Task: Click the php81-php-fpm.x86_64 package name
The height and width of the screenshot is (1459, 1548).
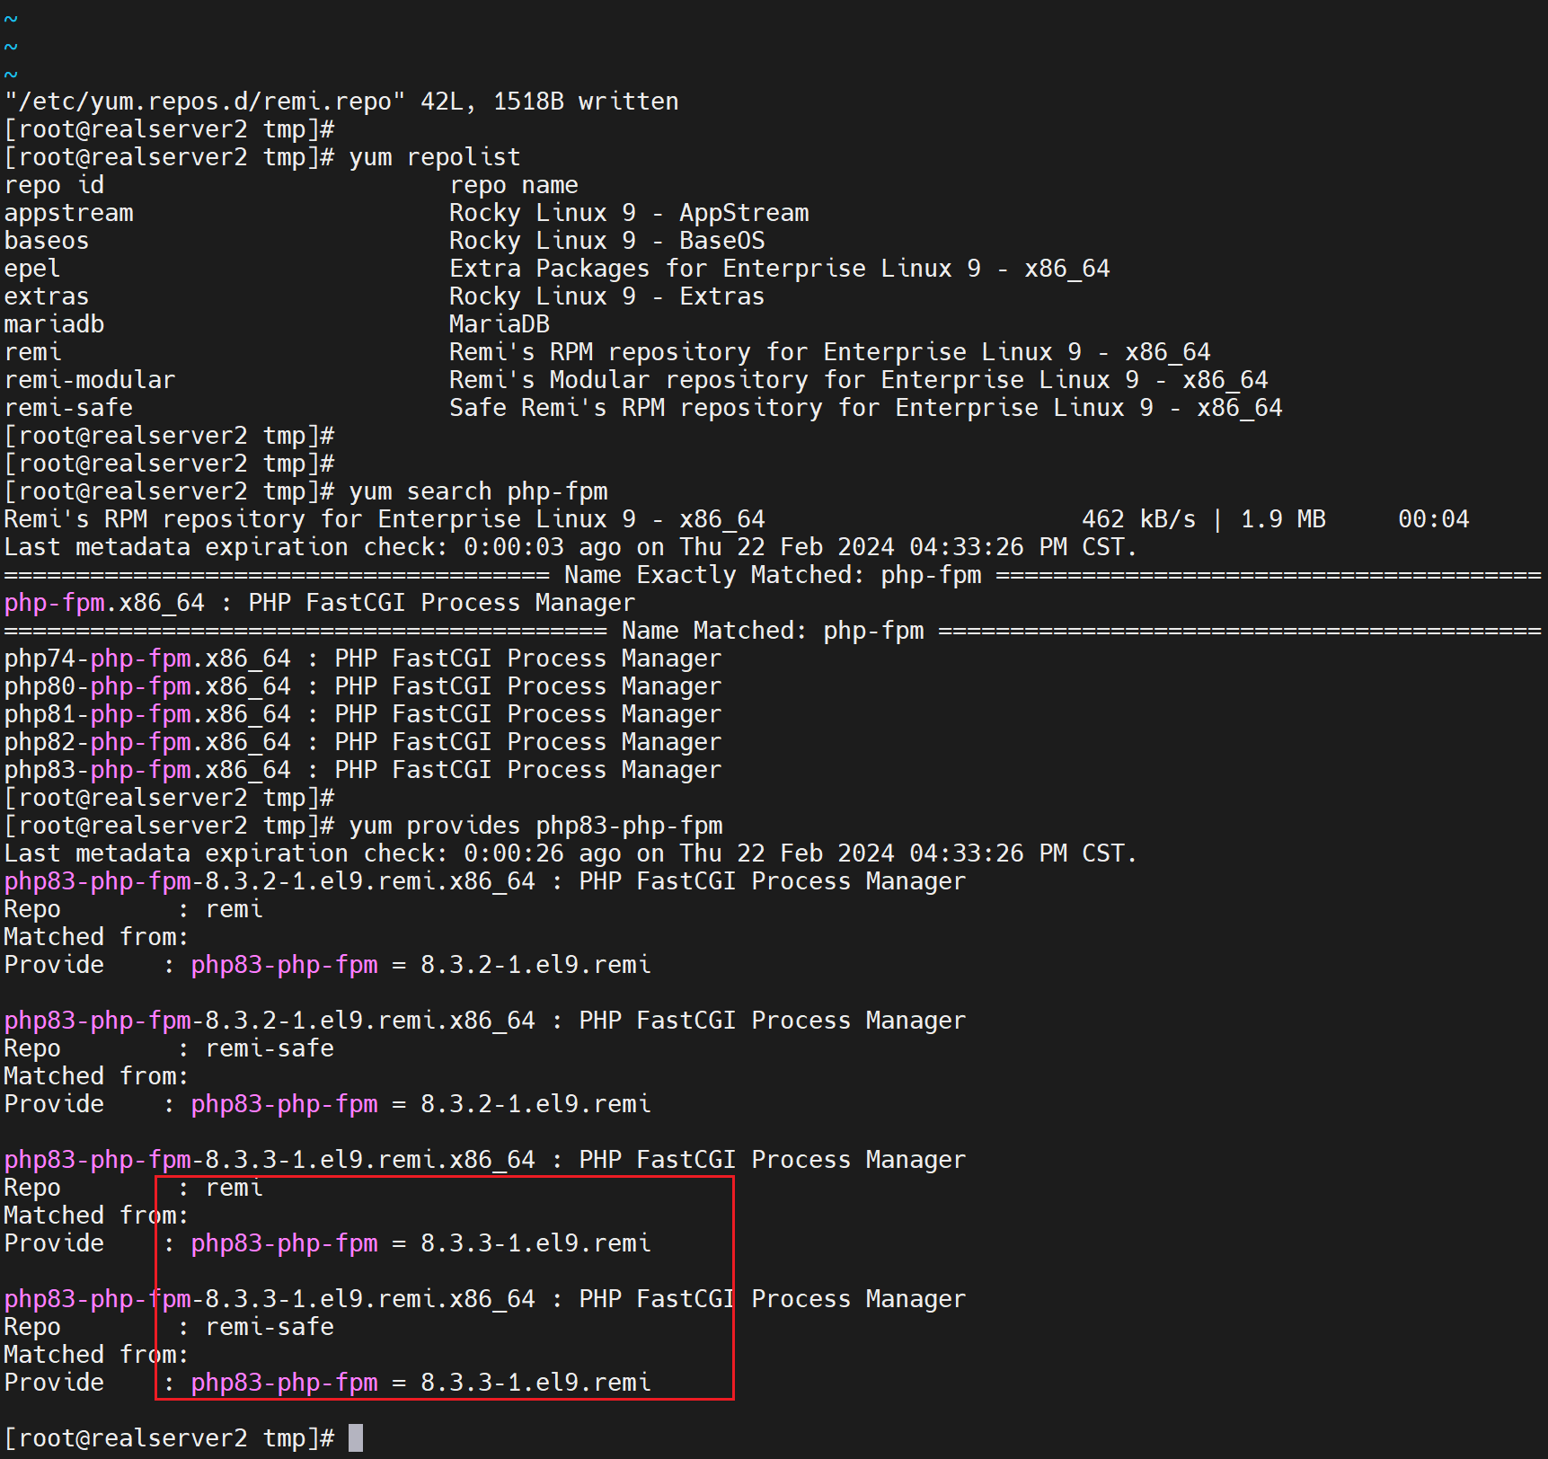Action: click(x=147, y=714)
